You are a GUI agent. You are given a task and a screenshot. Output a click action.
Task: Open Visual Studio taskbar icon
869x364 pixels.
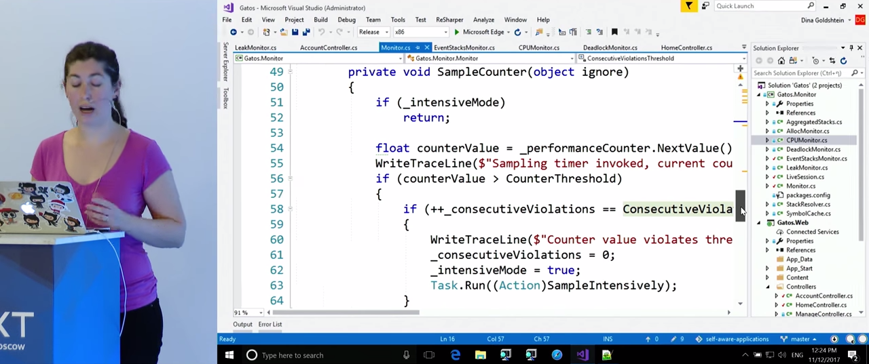(582, 355)
